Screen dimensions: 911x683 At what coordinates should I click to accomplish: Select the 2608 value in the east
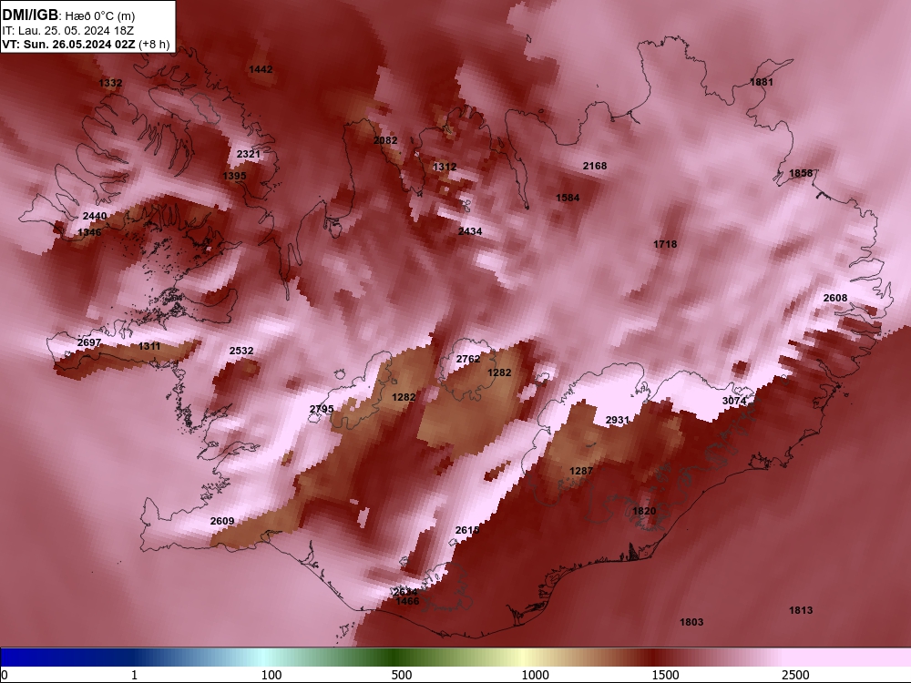point(834,298)
